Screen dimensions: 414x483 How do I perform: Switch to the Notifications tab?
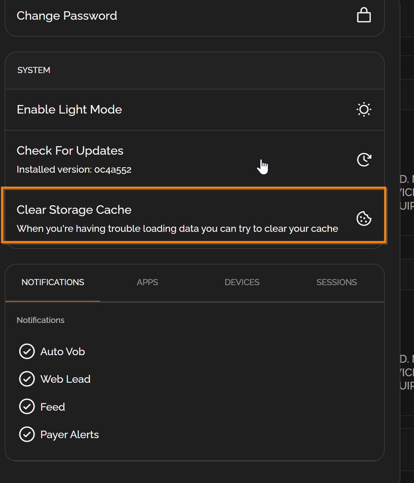[x=53, y=282]
